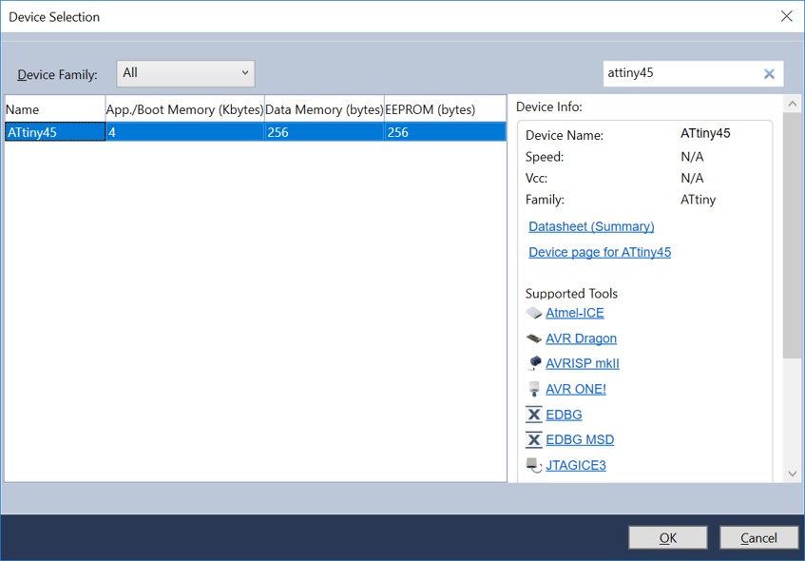Sort by Data Memory (bytes) column header
805x561 pixels.
pyautogui.click(x=324, y=109)
